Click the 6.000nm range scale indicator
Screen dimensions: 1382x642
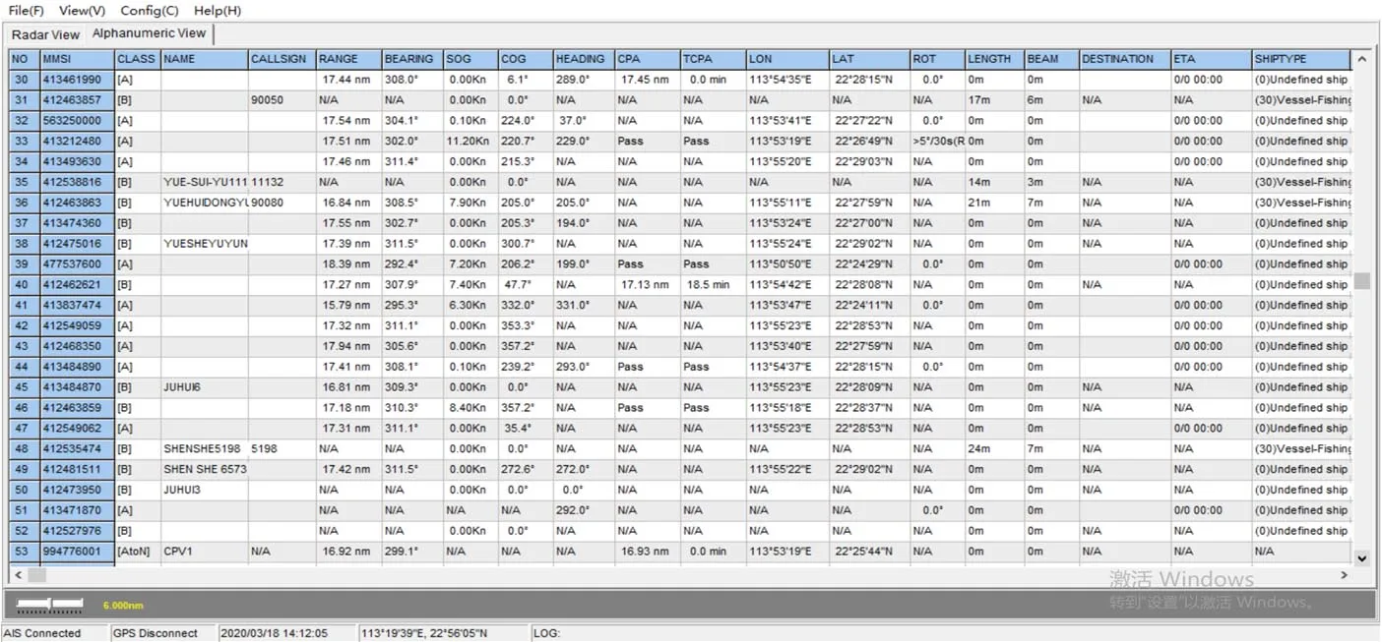click(x=123, y=606)
